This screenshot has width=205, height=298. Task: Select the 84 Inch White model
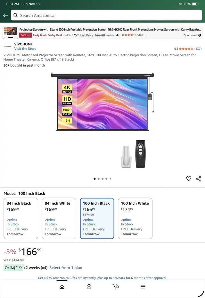pos(59,218)
